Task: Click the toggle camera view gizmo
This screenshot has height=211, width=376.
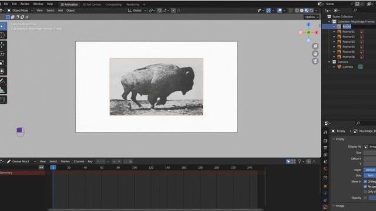Action: (315, 61)
